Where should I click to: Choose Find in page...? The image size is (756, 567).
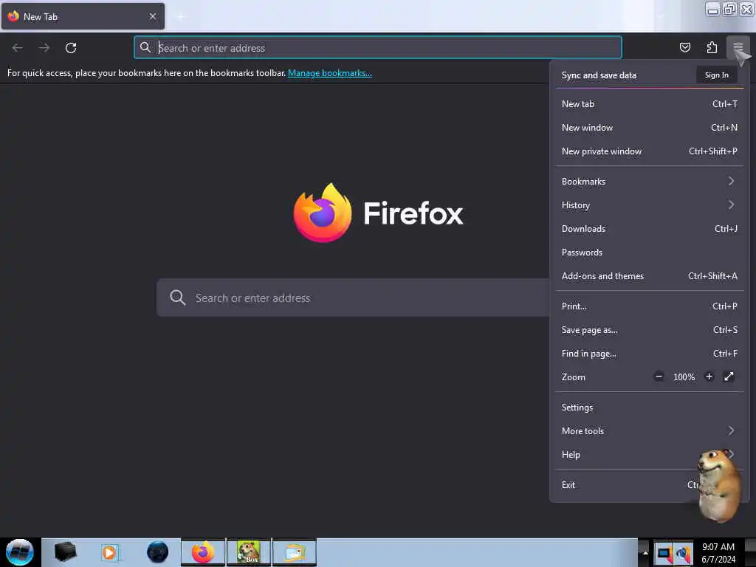tap(650, 354)
